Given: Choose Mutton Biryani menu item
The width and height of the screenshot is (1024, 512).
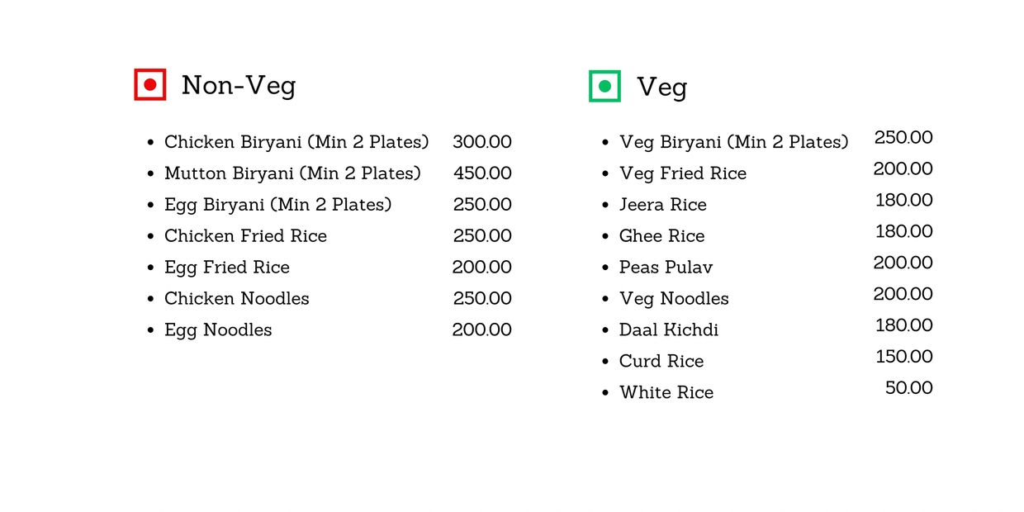Looking at the screenshot, I should pos(292,173).
